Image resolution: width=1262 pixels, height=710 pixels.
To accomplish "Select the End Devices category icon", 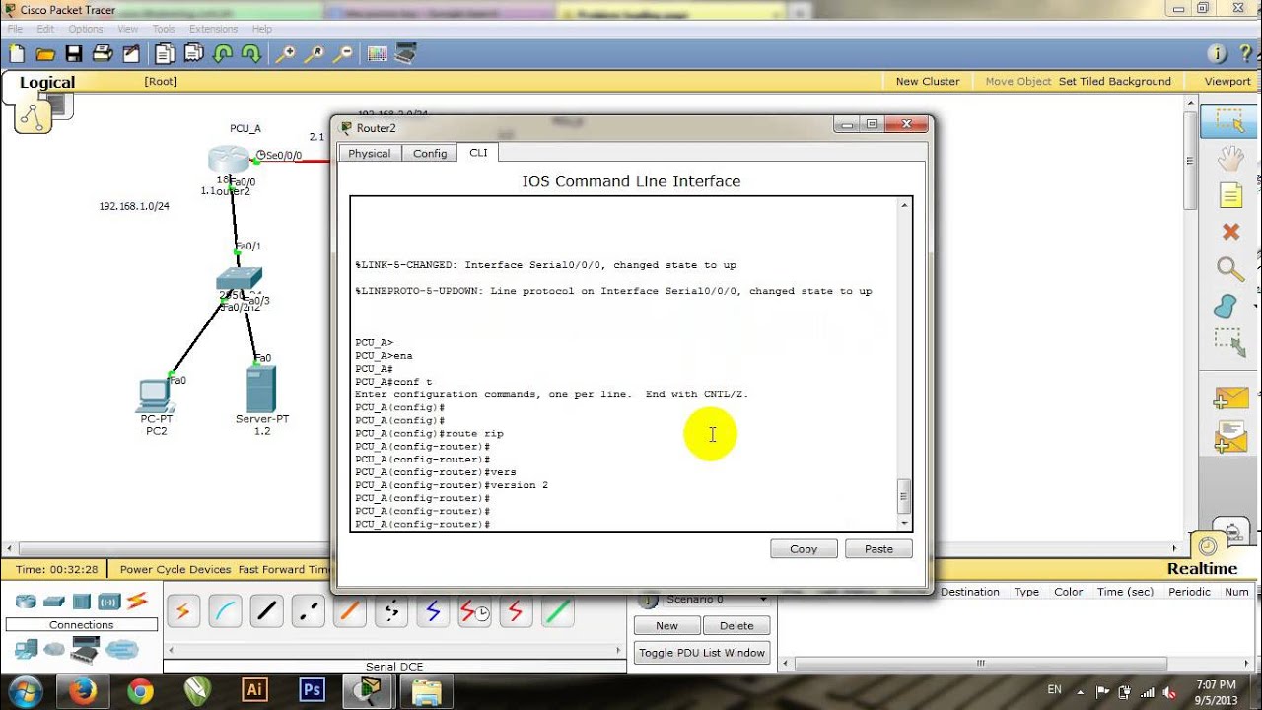I will click(x=26, y=649).
